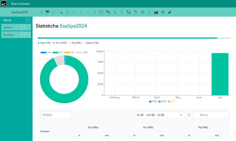Click the download arrow icon
This screenshot has height=141, width=236.
coord(115,12)
